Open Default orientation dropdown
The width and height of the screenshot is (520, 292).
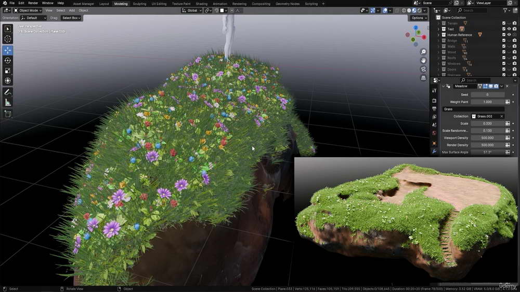[x=33, y=18]
